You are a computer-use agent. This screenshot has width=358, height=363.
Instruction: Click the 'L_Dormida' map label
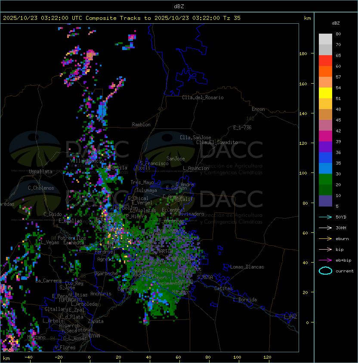(245, 300)
